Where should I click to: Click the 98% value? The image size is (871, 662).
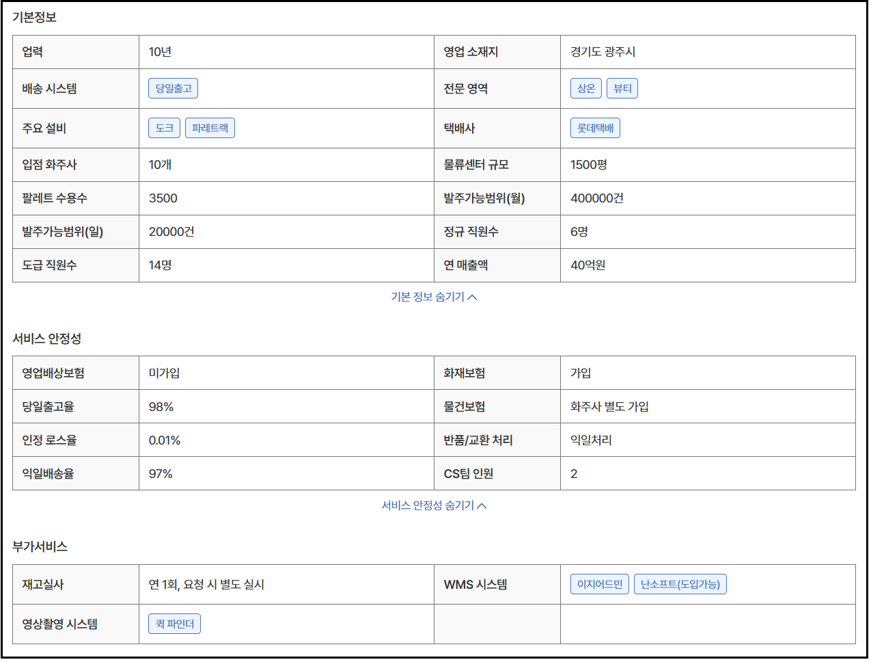point(161,407)
